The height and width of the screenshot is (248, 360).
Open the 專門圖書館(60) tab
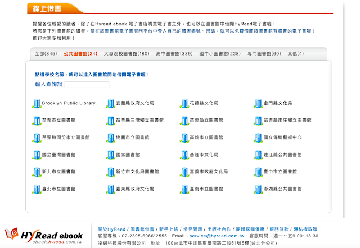pyautogui.click(x=264, y=54)
